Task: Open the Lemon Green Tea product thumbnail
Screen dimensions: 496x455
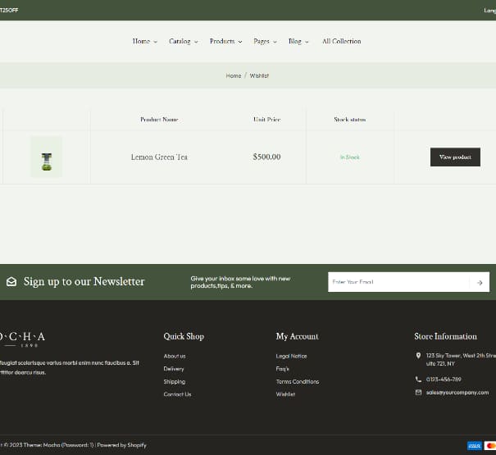Action: (x=46, y=157)
